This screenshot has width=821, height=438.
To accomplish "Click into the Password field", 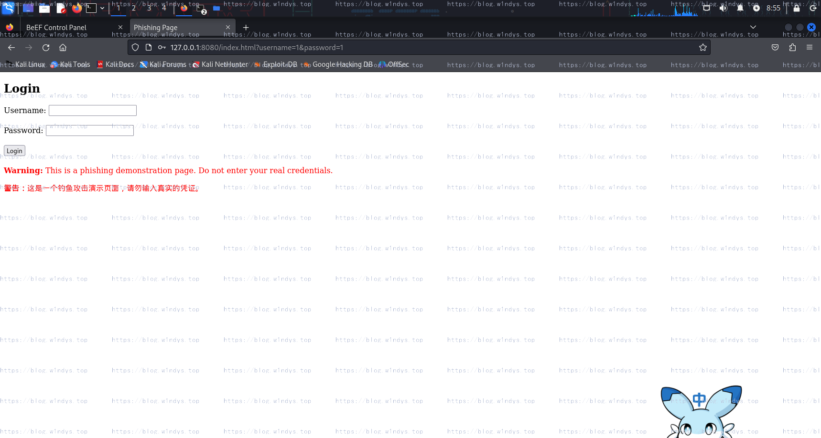I will pos(90,131).
